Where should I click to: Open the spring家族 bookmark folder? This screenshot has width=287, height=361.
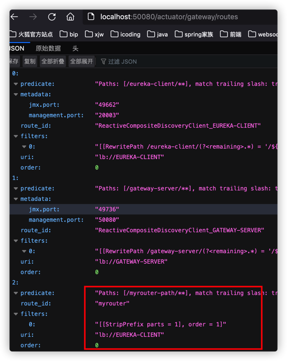(194, 35)
